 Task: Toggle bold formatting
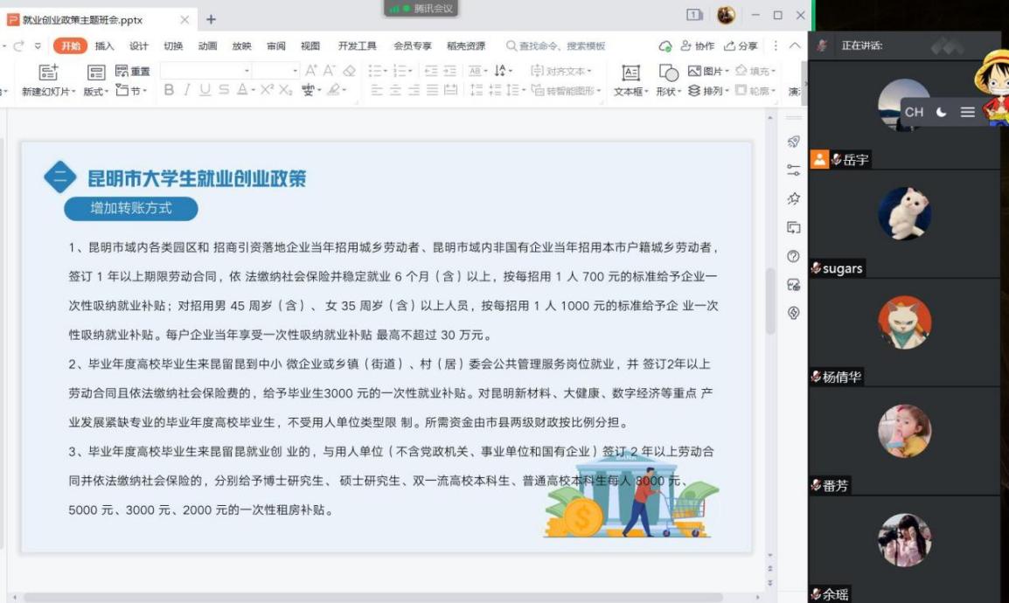click(169, 90)
